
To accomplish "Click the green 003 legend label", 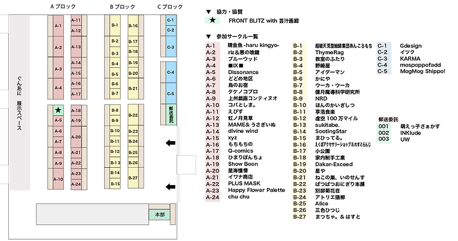I will click(384, 139).
